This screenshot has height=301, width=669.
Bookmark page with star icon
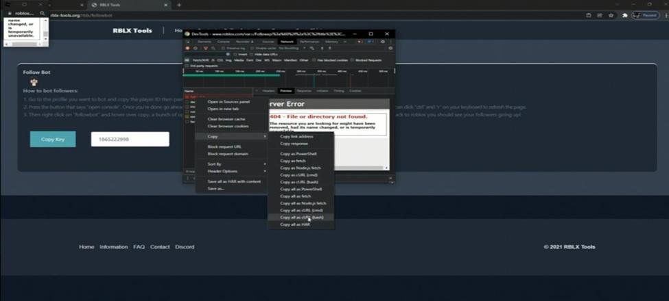(x=612, y=15)
